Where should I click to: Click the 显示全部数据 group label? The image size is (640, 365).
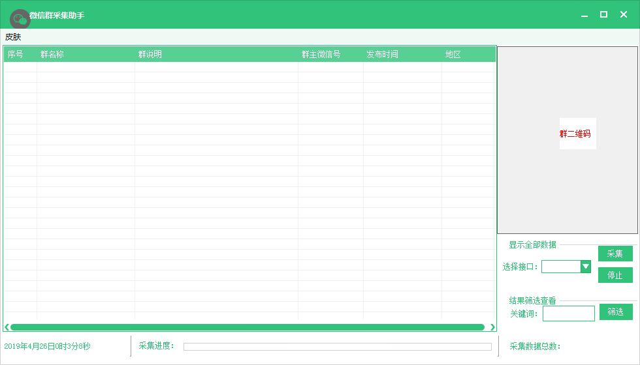(532, 245)
